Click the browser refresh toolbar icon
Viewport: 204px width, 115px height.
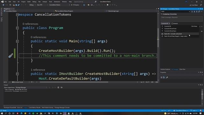click(84, 5)
